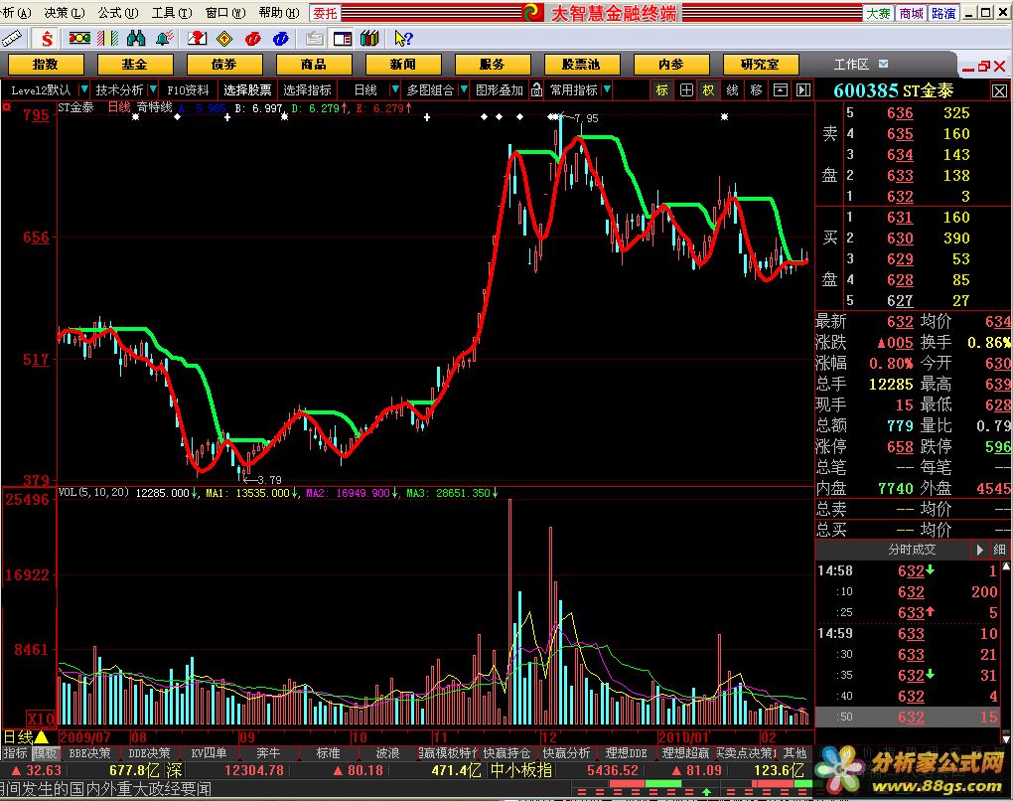The width and height of the screenshot is (1013, 801).
Task: Expand the 日线 period dropdown arrow
Action: [x=394, y=89]
